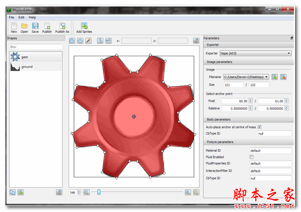Select the magic wand shape tracer tool
This screenshot has height=212, width=301.
89,41
